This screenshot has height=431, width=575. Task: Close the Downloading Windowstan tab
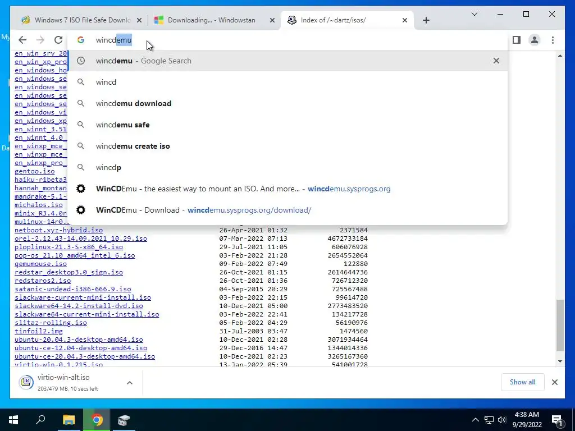pos(272,21)
